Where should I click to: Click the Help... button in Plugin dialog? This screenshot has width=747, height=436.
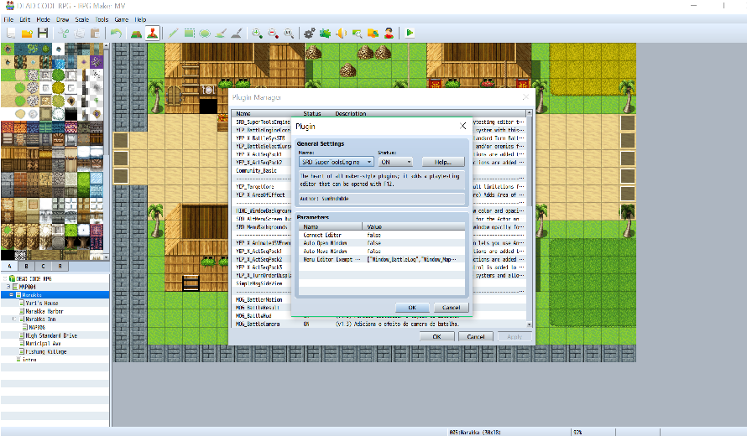click(x=442, y=162)
